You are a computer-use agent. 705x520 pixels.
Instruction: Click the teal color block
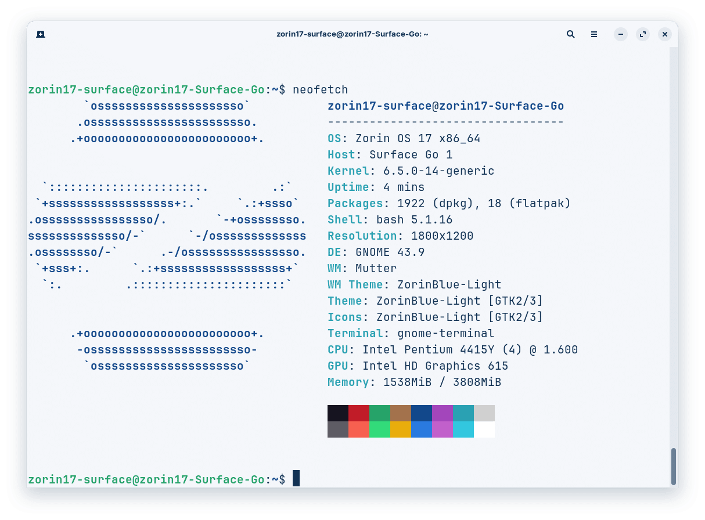point(463,413)
